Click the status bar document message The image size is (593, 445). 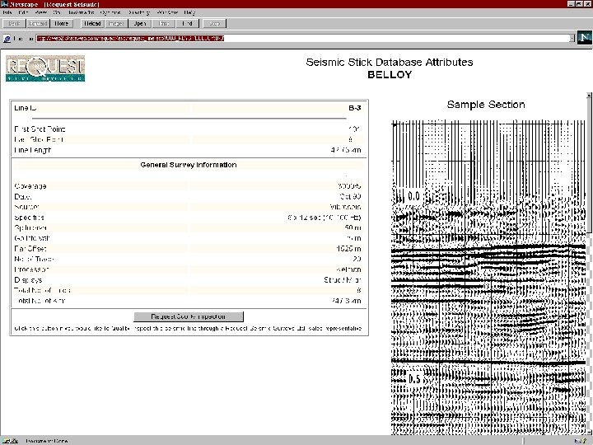click(47, 441)
